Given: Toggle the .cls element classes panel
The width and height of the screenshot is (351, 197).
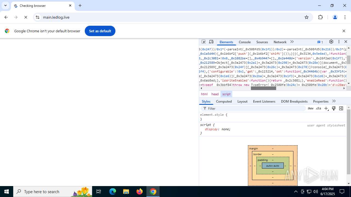Looking at the screenshot, I should pos(318,109).
